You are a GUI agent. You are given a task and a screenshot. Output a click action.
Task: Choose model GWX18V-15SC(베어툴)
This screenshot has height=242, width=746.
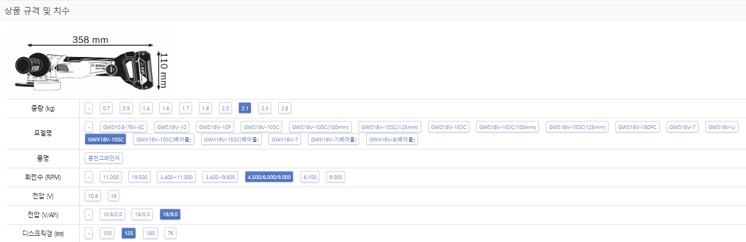(x=231, y=139)
